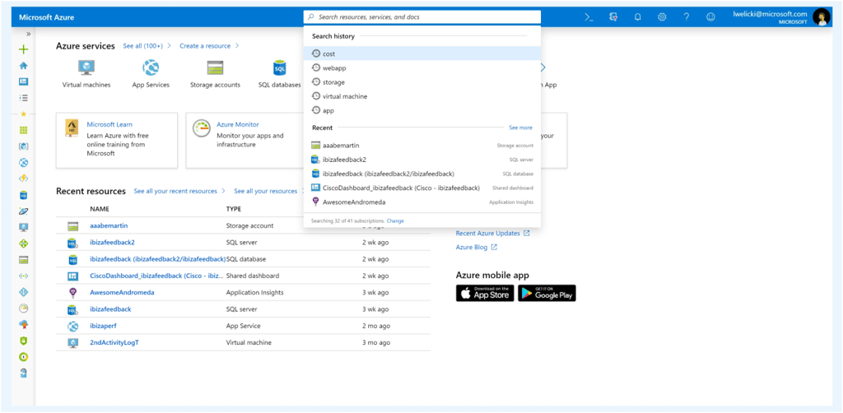The image size is (843, 413).
Task: Select 'virtual machine' from search history
Action: (x=422, y=96)
